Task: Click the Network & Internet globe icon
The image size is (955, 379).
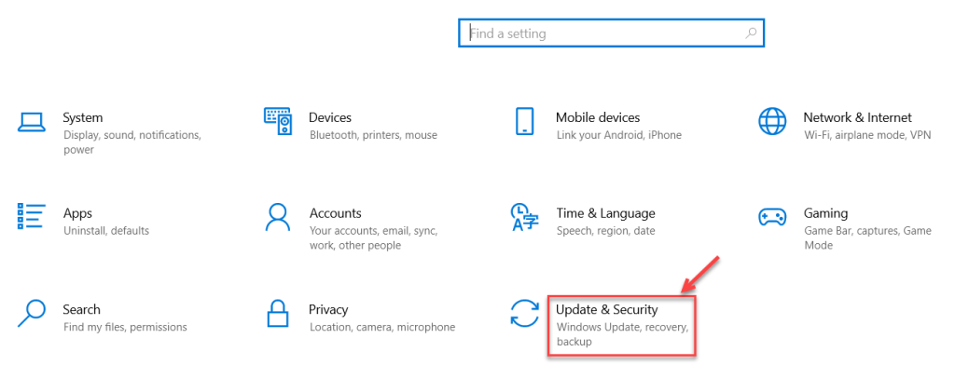Action: (x=772, y=121)
